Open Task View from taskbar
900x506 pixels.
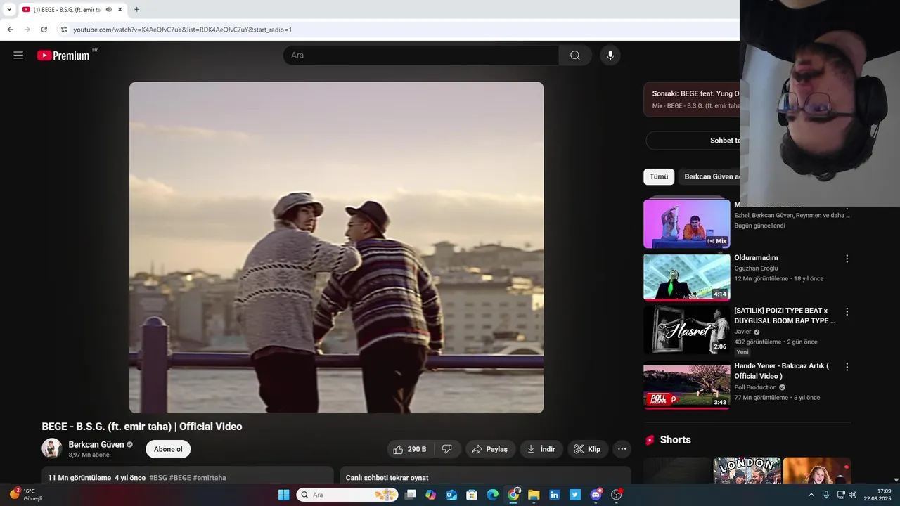click(411, 495)
